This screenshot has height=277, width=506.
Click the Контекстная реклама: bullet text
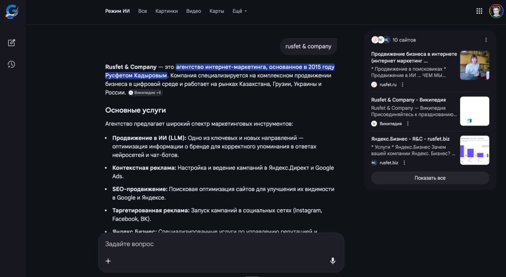coord(144,168)
